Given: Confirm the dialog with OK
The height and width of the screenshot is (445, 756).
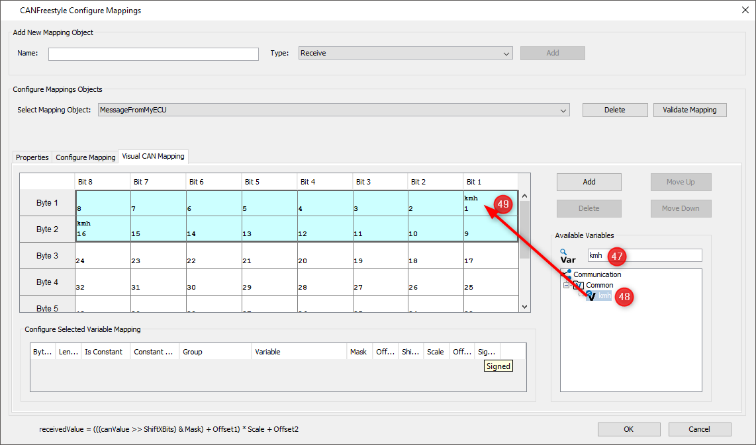Looking at the screenshot, I should click(628, 429).
